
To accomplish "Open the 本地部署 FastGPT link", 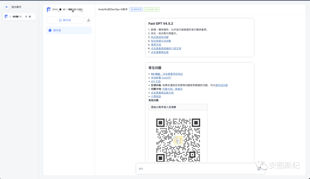I will click(161, 78).
